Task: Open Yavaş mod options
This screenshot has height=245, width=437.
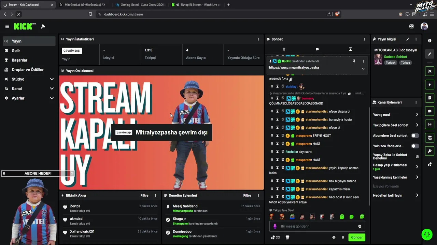Action: pos(396,115)
